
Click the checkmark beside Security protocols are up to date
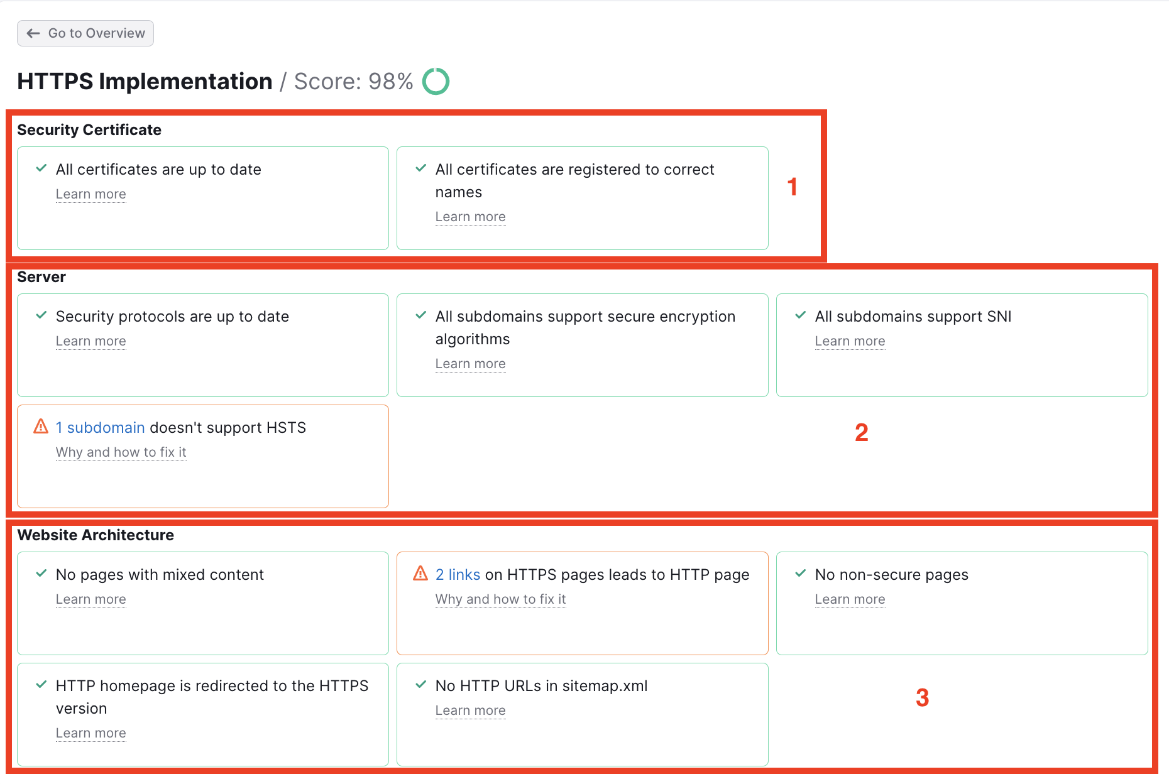[x=41, y=315]
